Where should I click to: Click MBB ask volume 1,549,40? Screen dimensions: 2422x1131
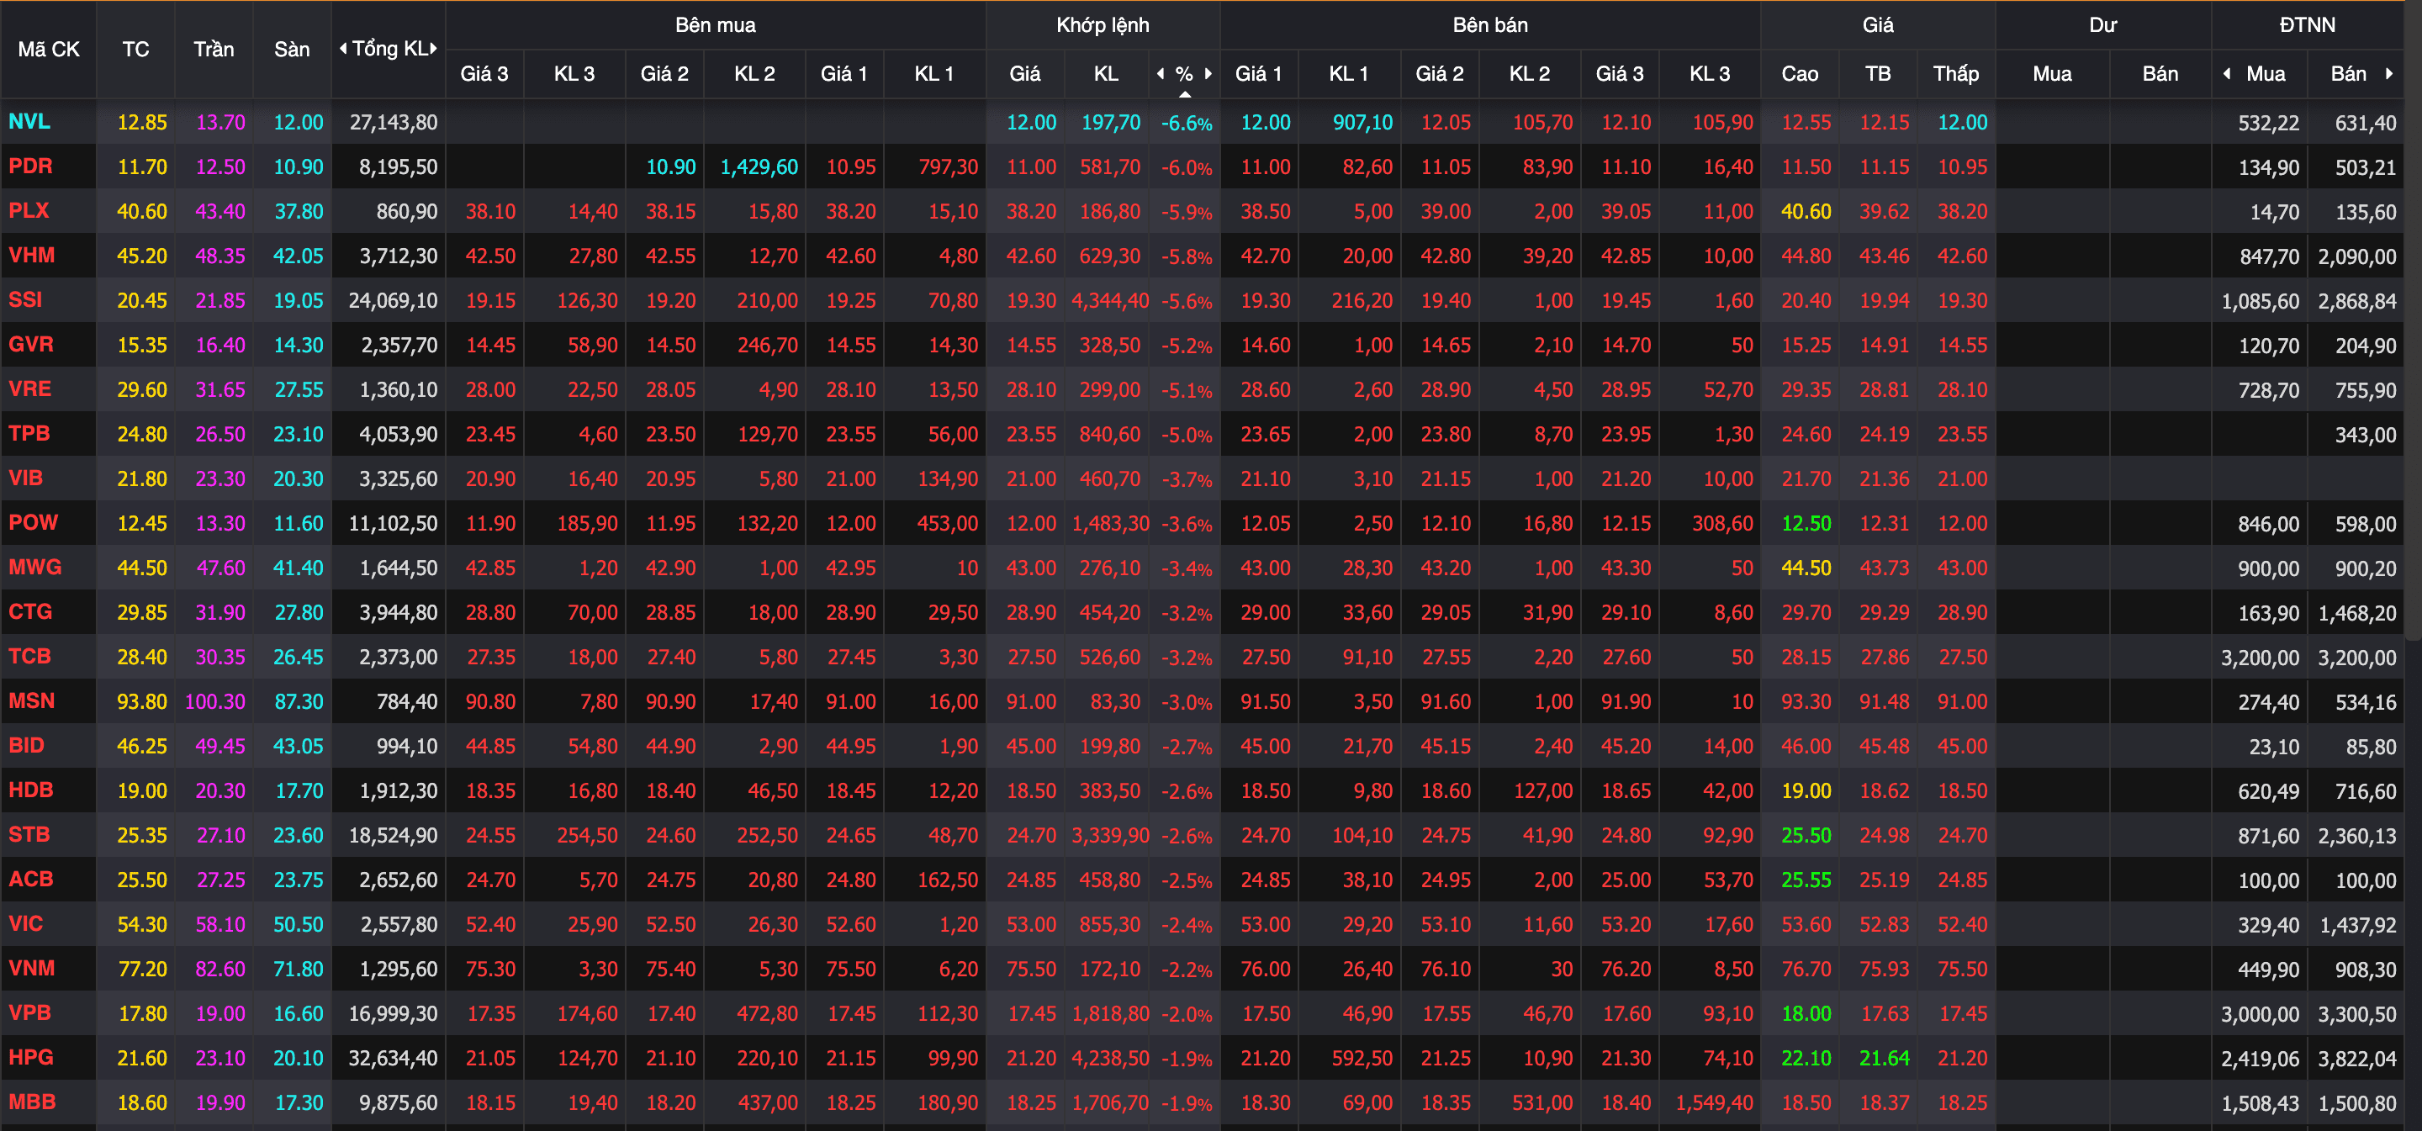[1714, 1102]
